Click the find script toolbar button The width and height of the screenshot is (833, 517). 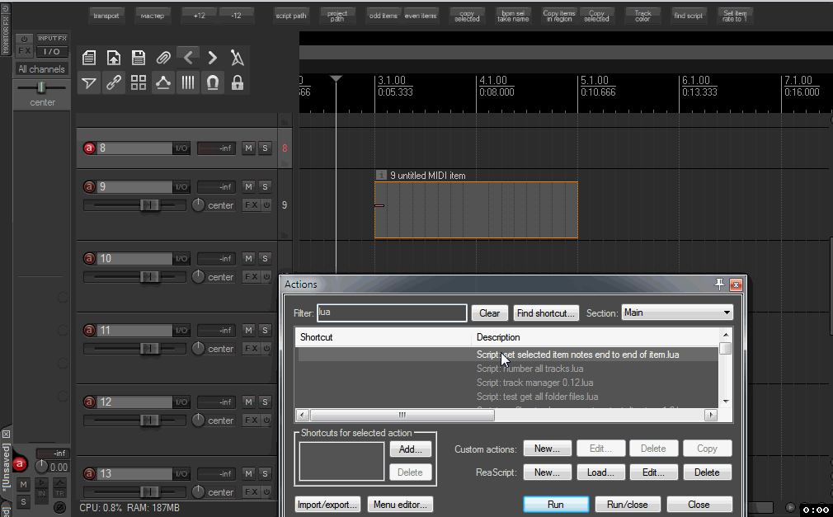tap(689, 16)
